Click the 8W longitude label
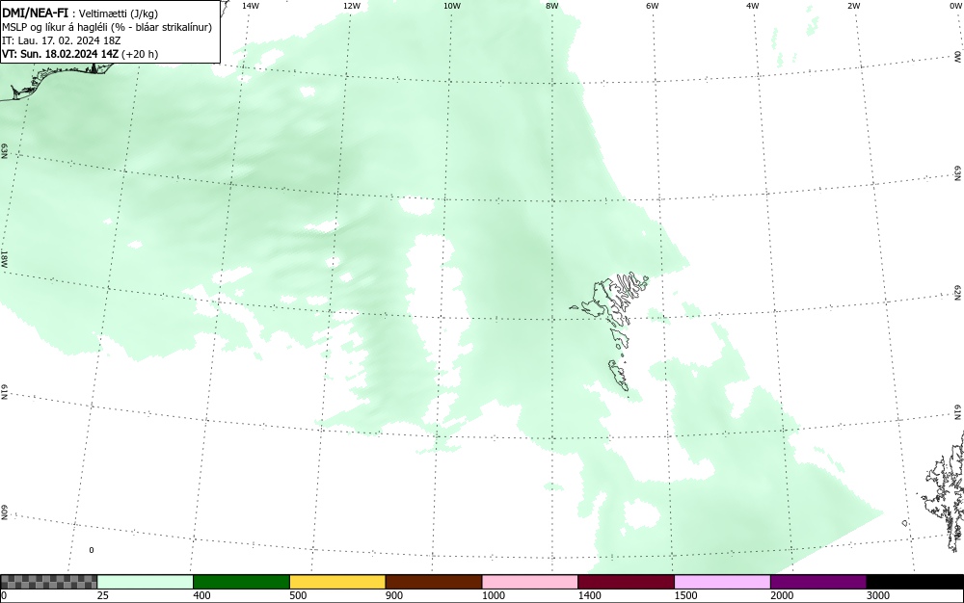 552,6
